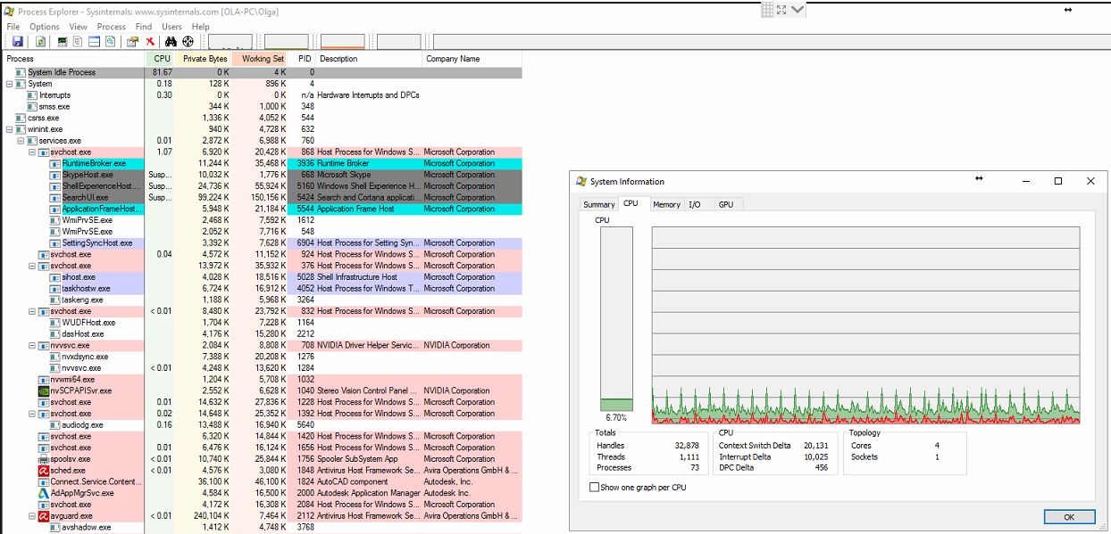Image resolution: width=1111 pixels, height=534 pixels.
Task: Open the Help menu
Action: pos(201,27)
